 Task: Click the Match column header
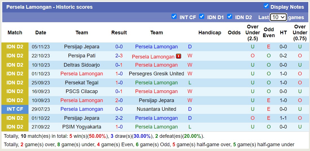point(15,33)
